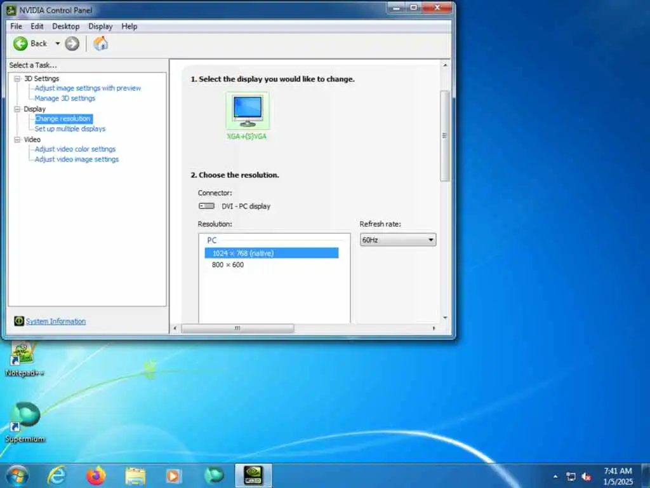Open the Help menu
Screen dimensions: 650x488
[x=129, y=26]
